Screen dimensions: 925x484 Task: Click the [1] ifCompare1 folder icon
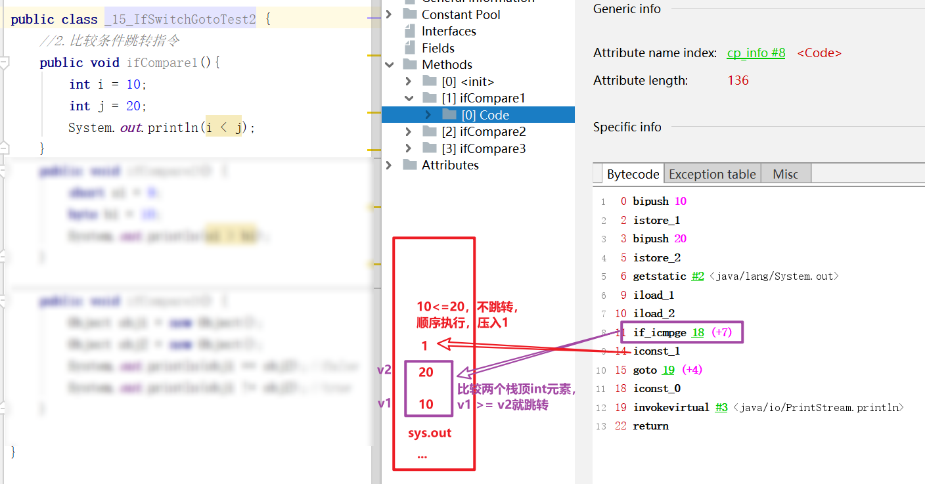[x=430, y=98]
